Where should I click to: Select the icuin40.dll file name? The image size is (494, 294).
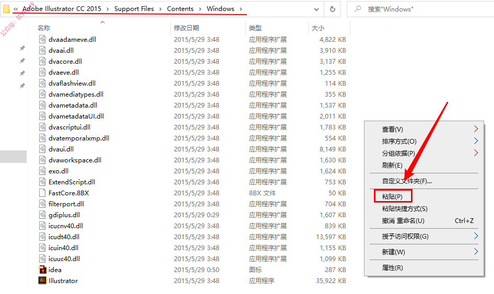click(x=63, y=248)
